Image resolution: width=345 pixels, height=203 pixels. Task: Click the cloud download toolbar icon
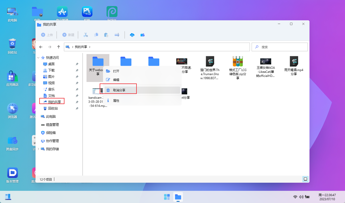[x=132, y=35]
